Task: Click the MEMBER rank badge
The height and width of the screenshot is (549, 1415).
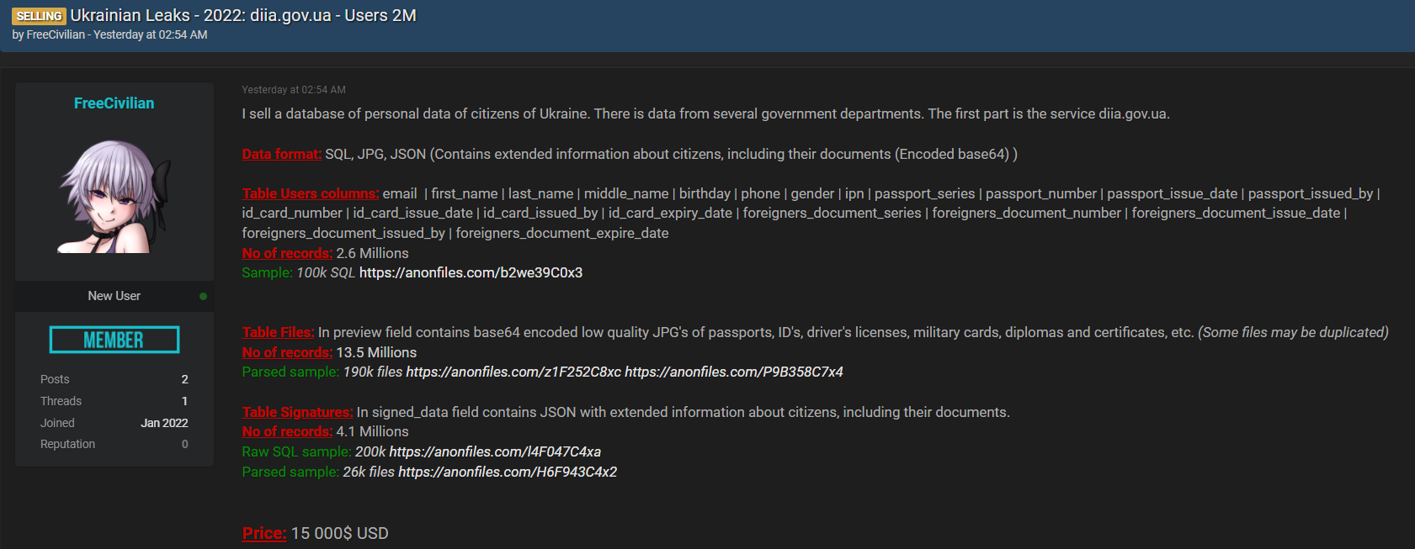Action: (x=114, y=340)
